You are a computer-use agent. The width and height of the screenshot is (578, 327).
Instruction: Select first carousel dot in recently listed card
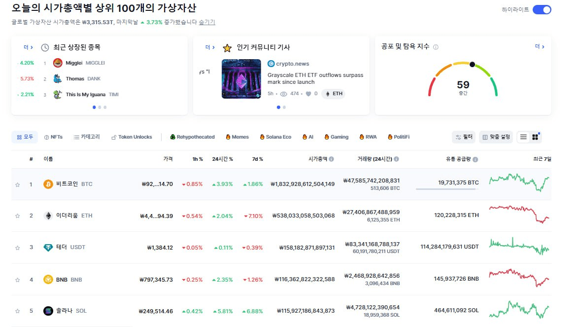(x=94, y=108)
